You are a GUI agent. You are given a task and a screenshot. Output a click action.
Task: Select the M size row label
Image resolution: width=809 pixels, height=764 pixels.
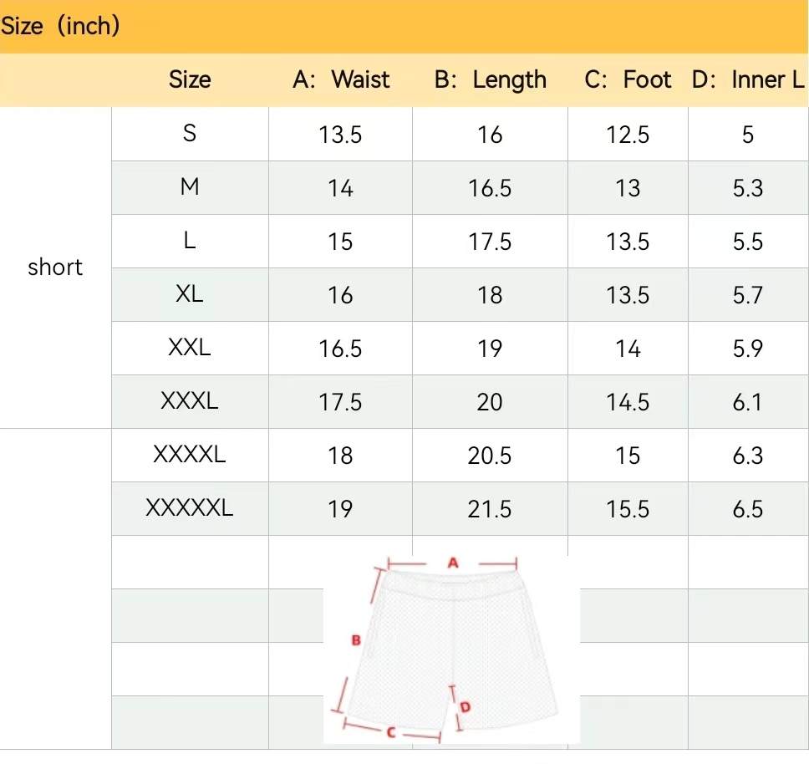(x=190, y=187)
